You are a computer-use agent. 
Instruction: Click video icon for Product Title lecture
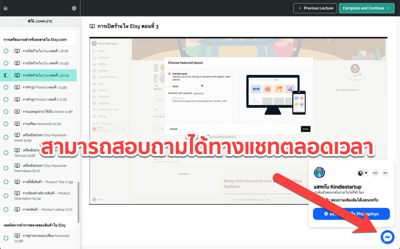[17, 182]
